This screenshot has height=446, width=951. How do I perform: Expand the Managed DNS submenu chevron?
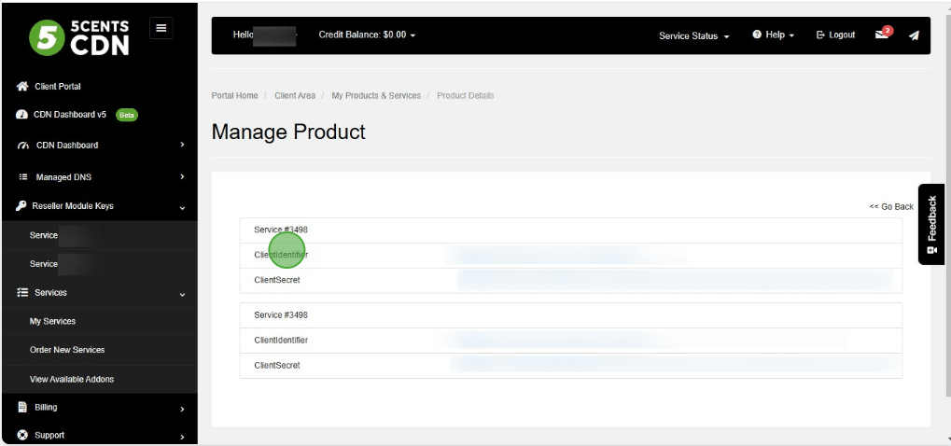coord(182,177)
